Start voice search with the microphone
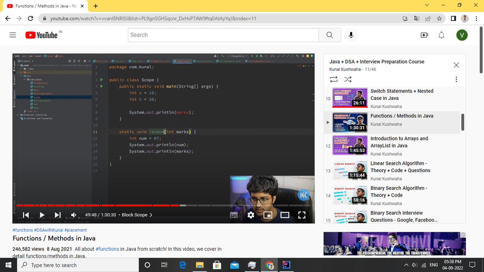The height and width of the screenshot is (272, 484). coord(351,35)
